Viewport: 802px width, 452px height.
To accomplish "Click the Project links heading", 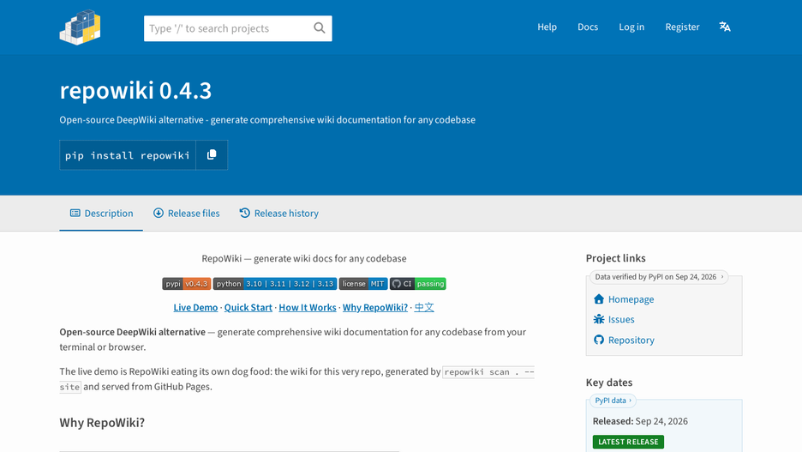I will pos(615,258).
